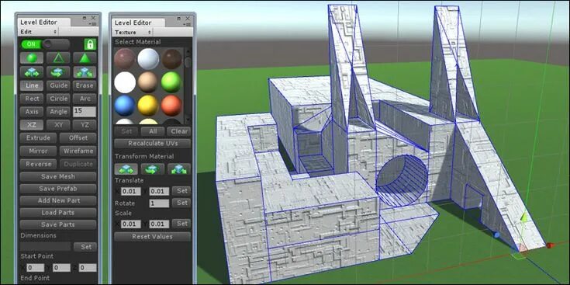Select the outlined triangle edge mode icon

click(x=58, y=58)
